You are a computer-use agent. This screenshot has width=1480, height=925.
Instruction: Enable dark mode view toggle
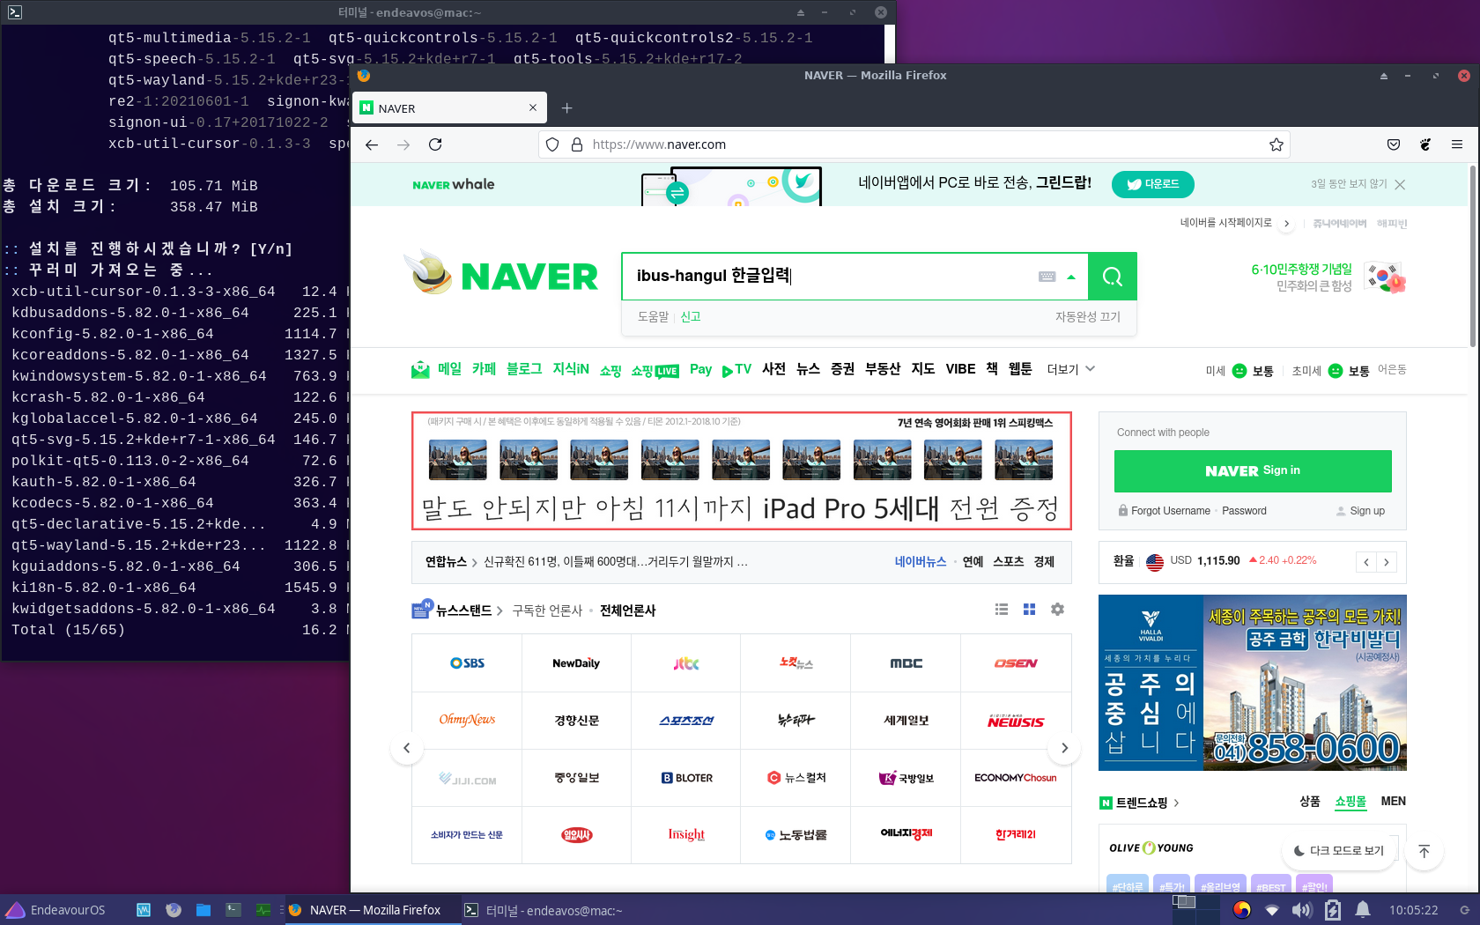pos(1339,850)
